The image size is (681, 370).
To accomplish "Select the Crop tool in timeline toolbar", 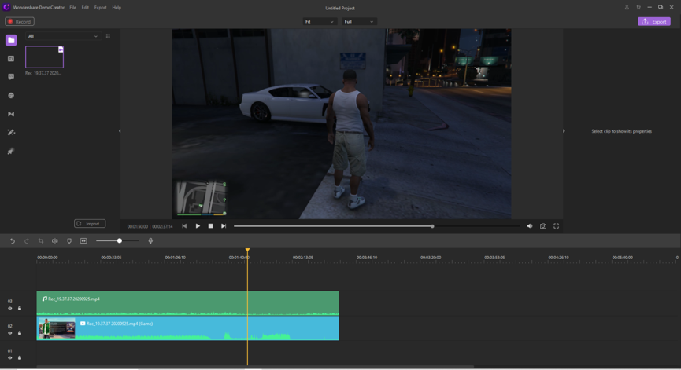I will [x=41, y=241].
